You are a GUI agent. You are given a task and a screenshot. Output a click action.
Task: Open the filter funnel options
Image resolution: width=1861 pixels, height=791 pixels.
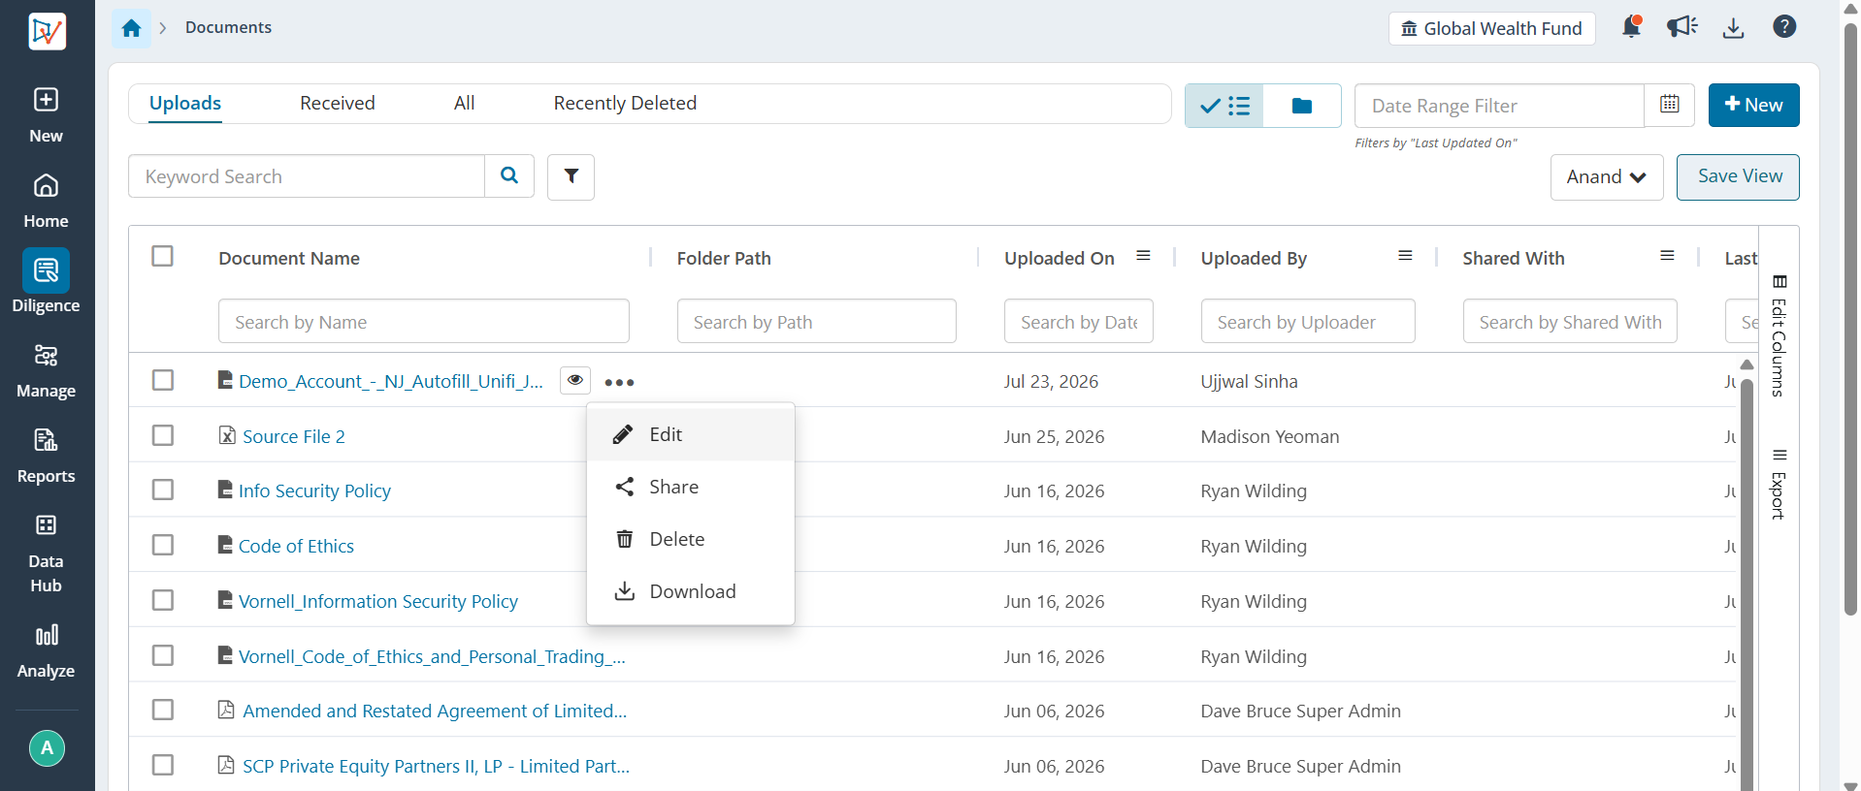point(571,176)
